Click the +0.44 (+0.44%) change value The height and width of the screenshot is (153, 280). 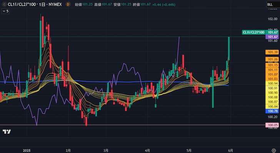(163, 5)
